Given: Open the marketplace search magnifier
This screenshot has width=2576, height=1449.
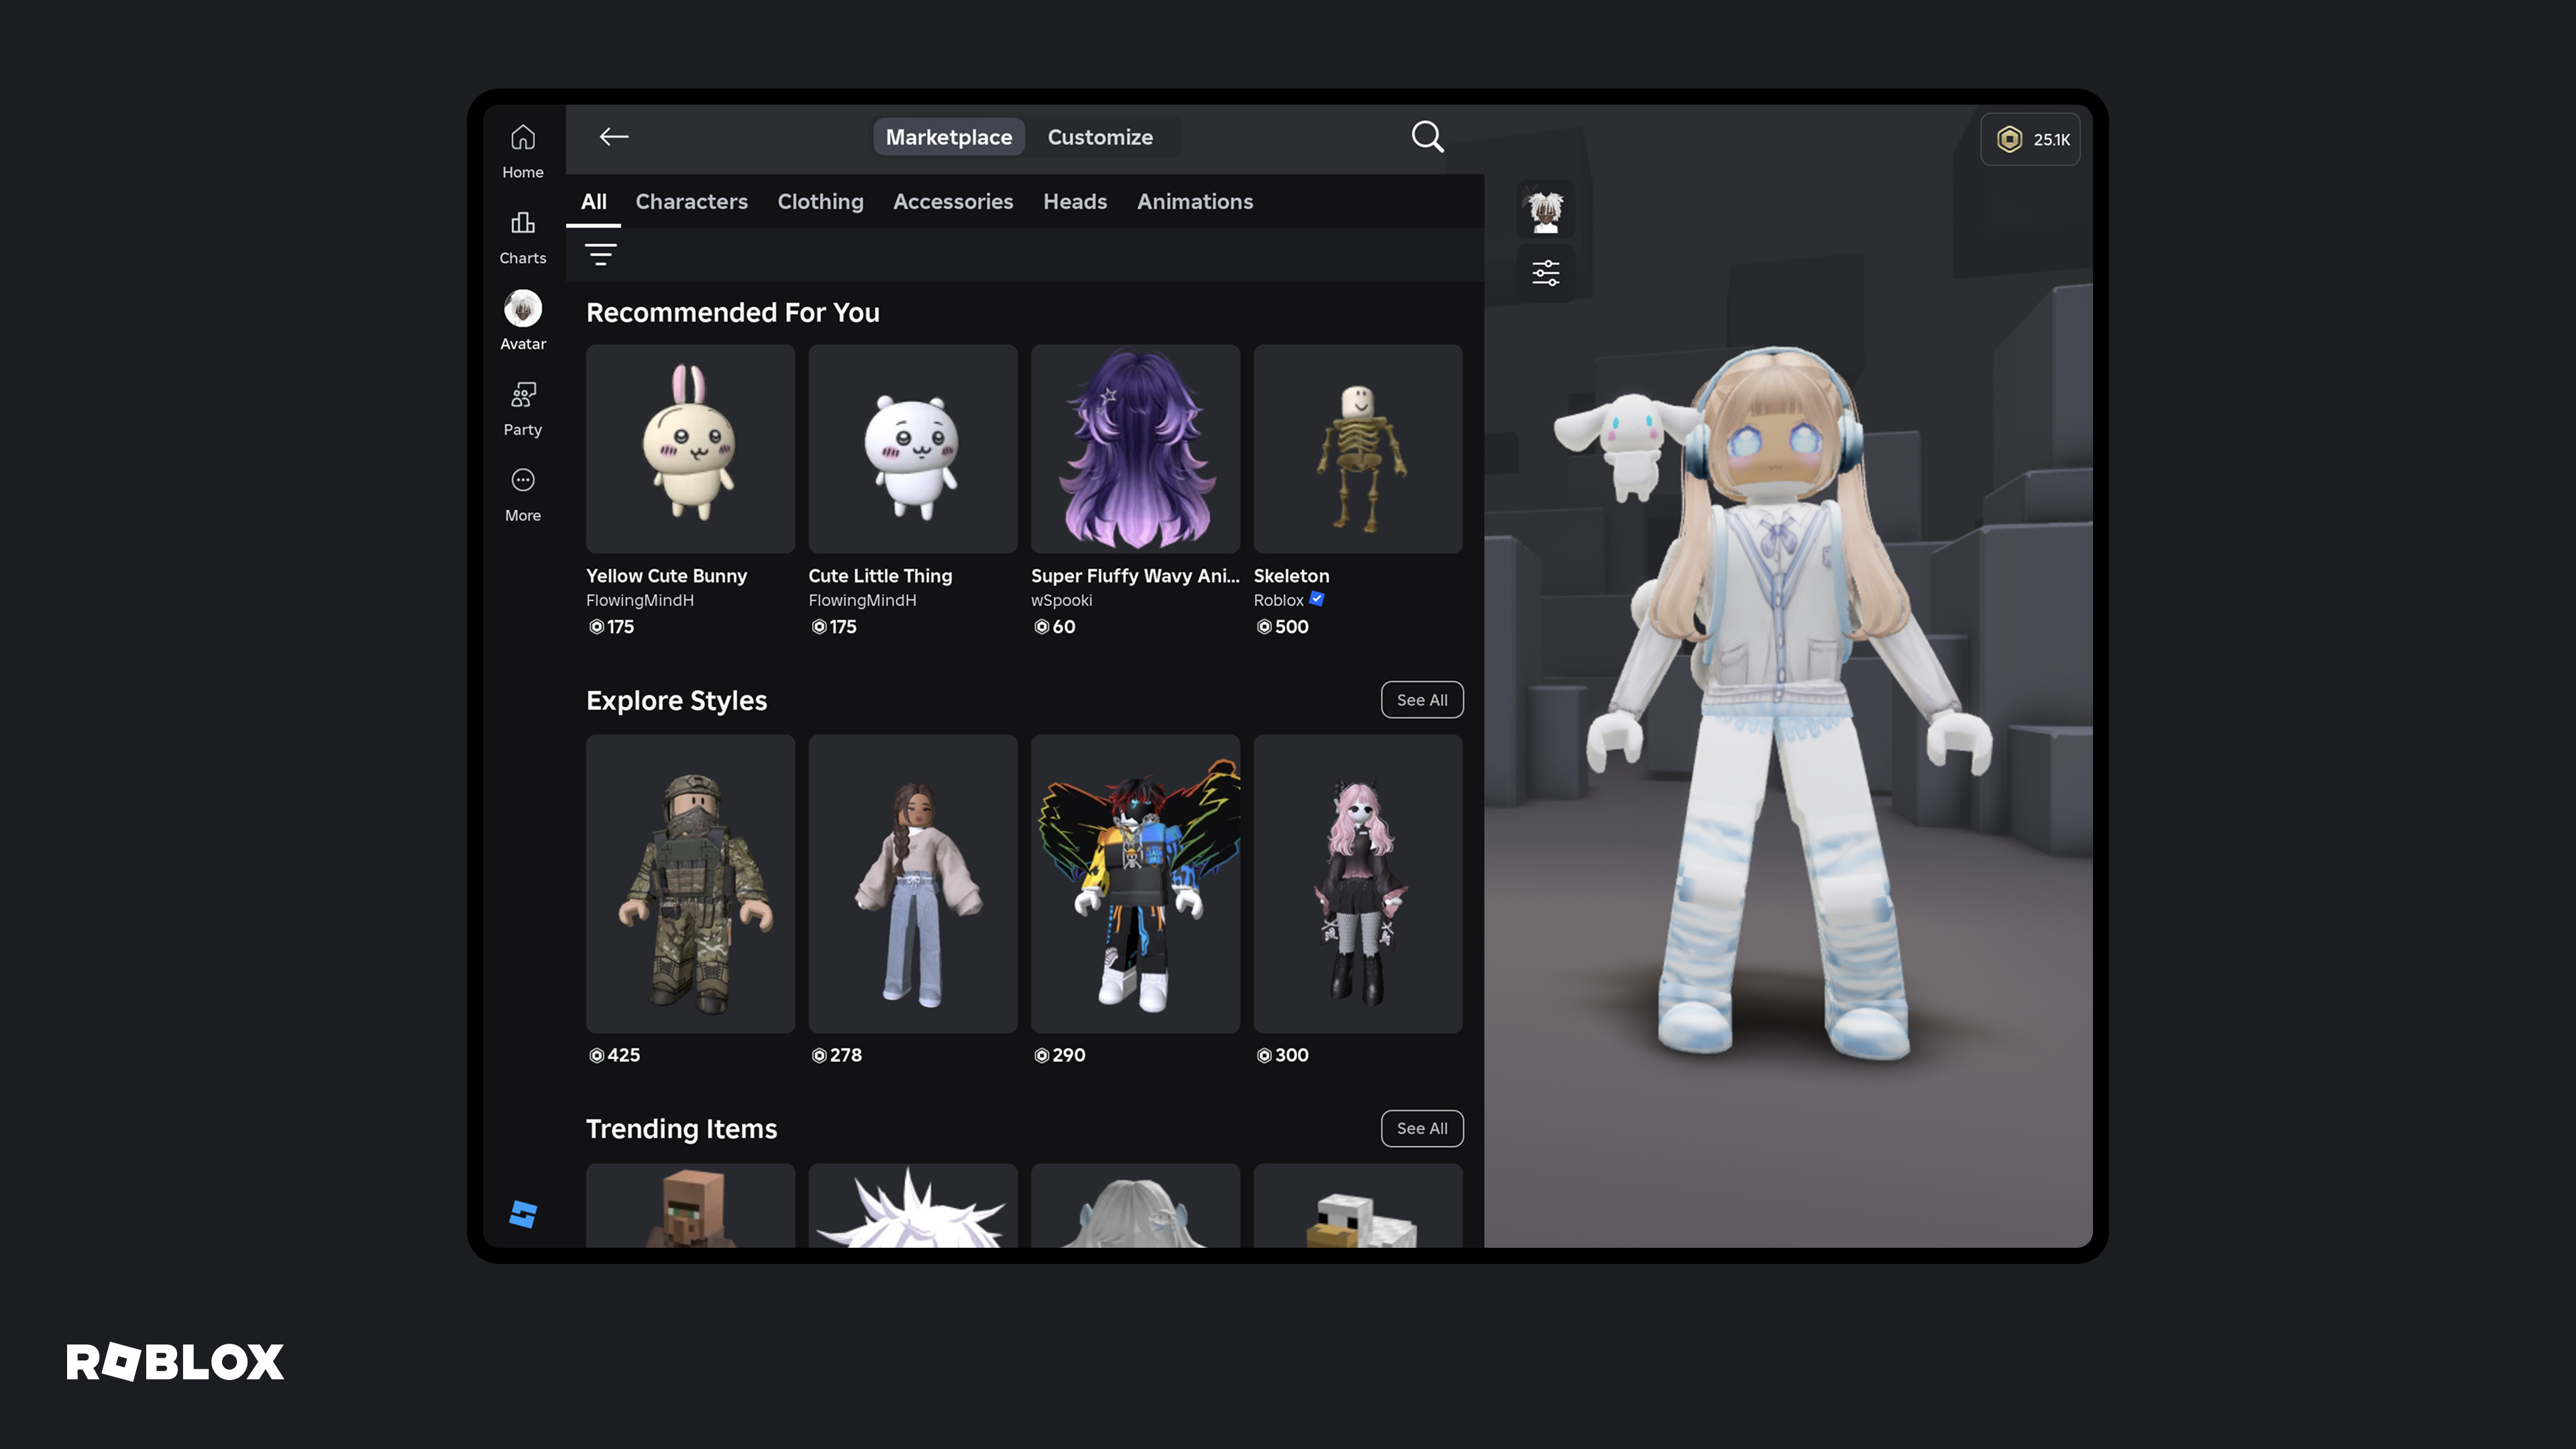Looking at the screenshot, I should coord(1427,137).
